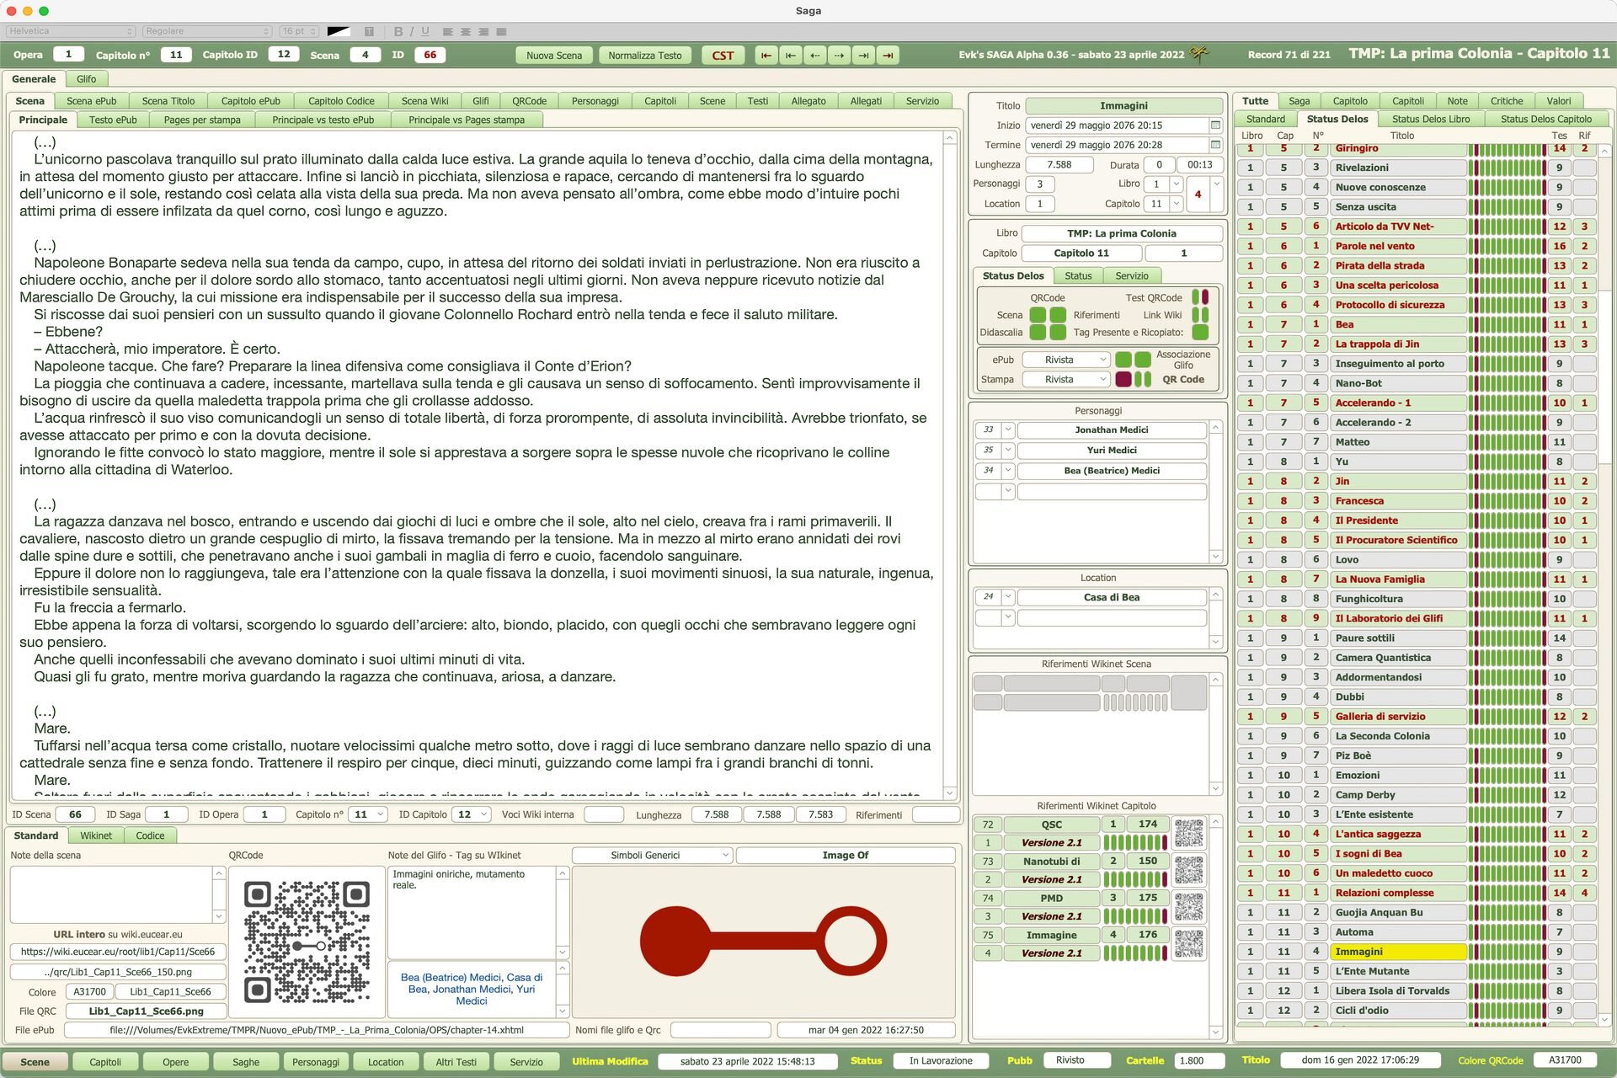Go to previous record dashed left arrow
This screenshot has width=1617, height=1078.
[814, 56]
